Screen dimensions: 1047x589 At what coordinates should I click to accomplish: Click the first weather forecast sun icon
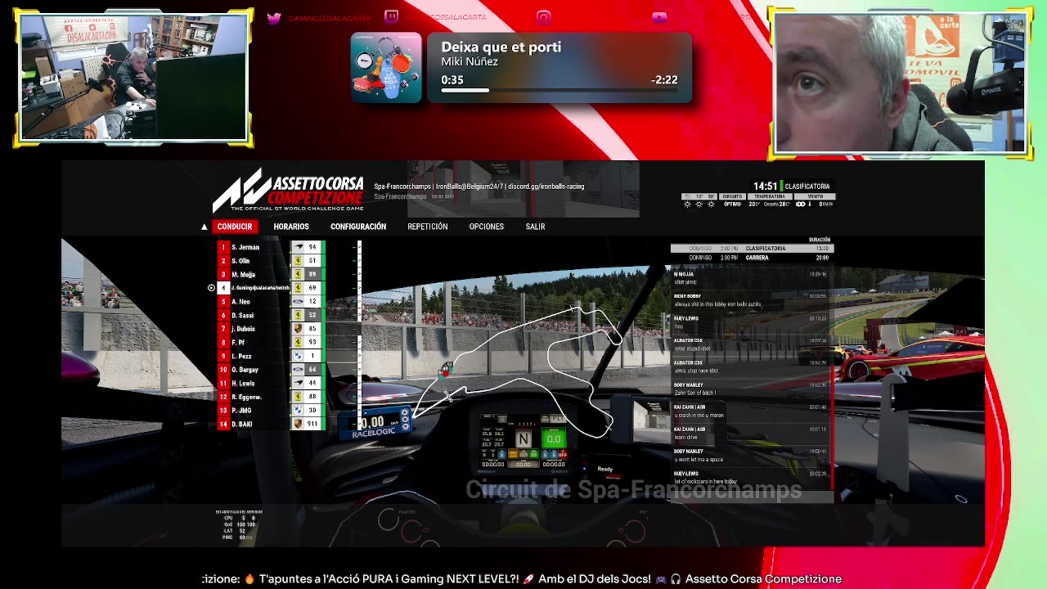[687, 204]
